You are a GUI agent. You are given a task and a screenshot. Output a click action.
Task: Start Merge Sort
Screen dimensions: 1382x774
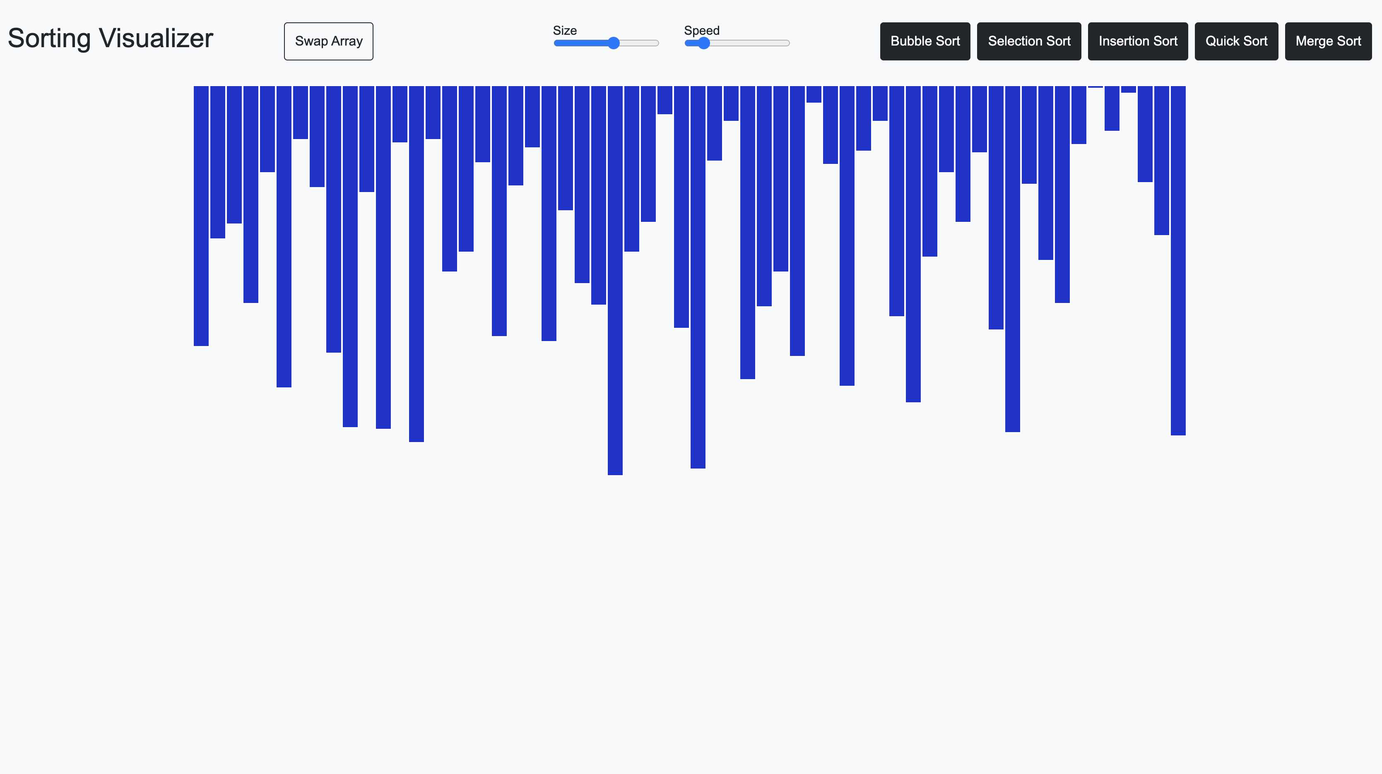point(1327,41)
